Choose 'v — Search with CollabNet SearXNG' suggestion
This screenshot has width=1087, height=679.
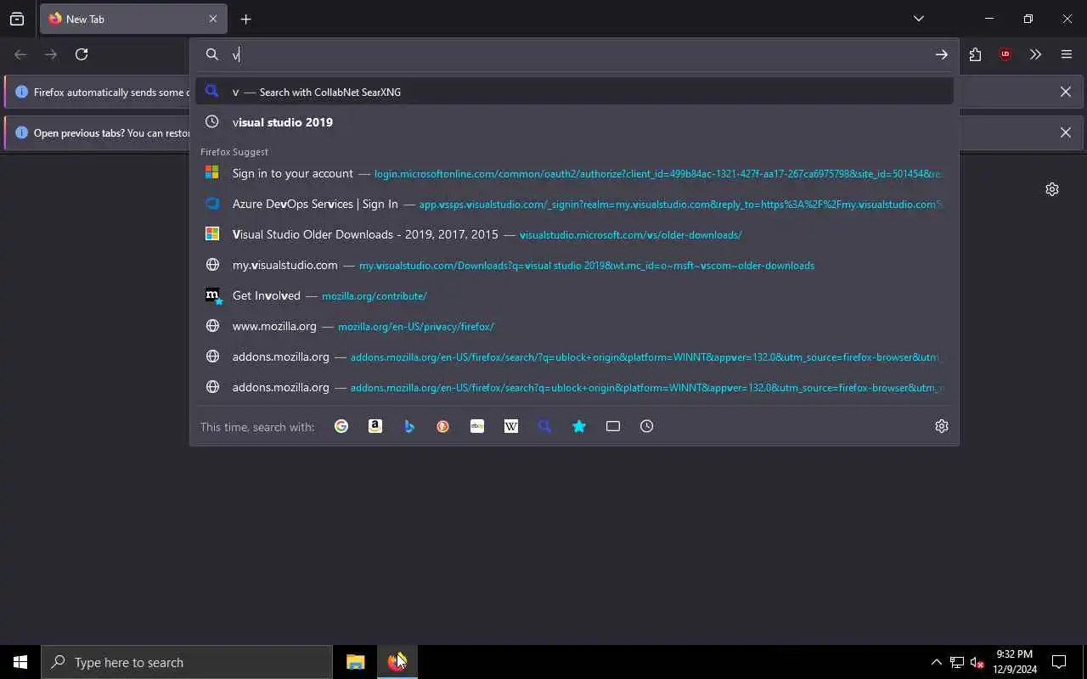click(574, 92)
